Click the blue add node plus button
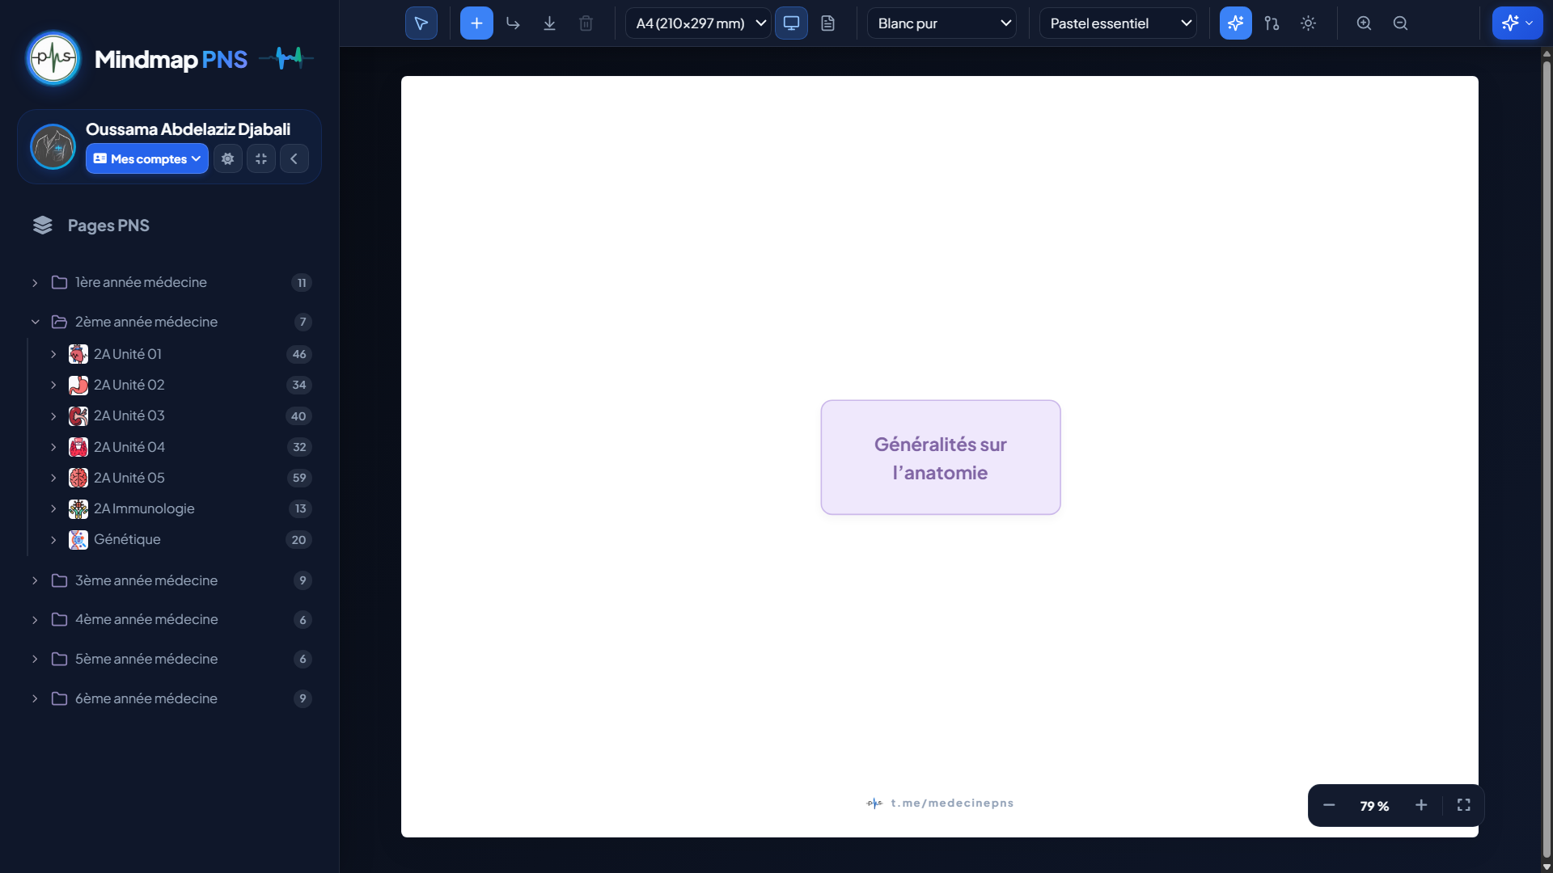The width and height of the screenshot is (1553, 873). (476, 23)
